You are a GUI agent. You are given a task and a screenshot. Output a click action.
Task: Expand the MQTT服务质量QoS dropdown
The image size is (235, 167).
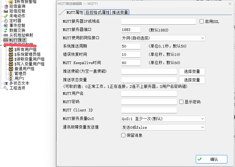tap(163, 119)
